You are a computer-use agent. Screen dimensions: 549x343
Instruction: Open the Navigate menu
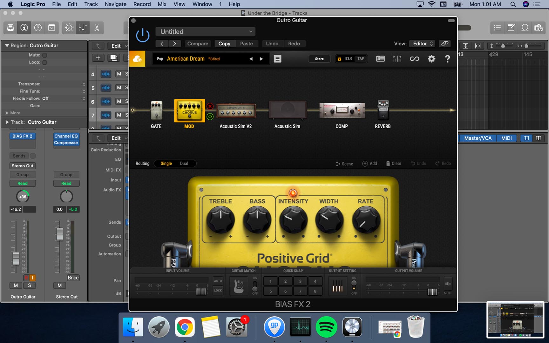[115, 4]
